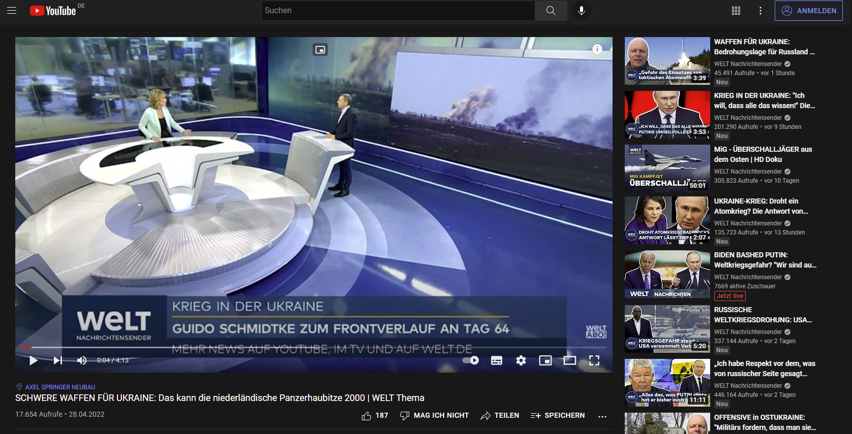852x434 pixels.
Task: Click the search magnifier button
Action: coord(551,11)
